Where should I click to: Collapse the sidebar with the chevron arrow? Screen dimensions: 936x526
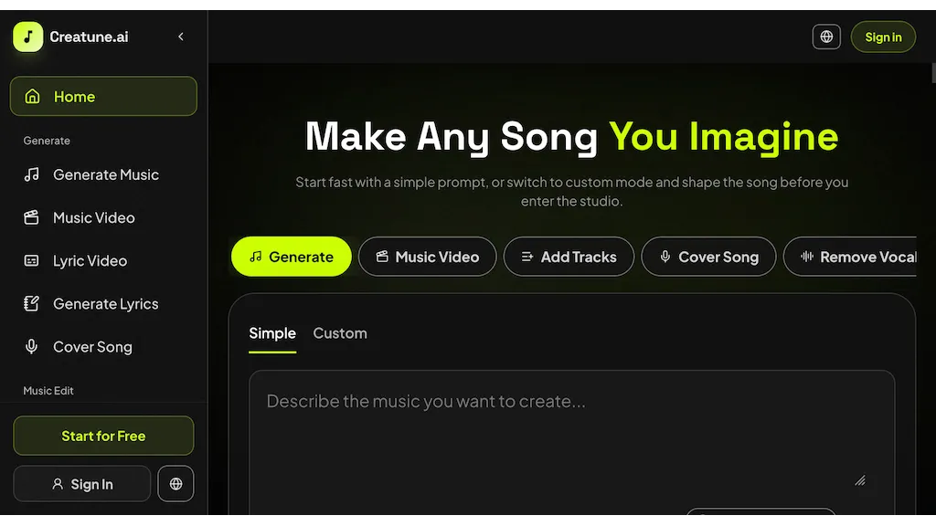[x=181, y=37]
